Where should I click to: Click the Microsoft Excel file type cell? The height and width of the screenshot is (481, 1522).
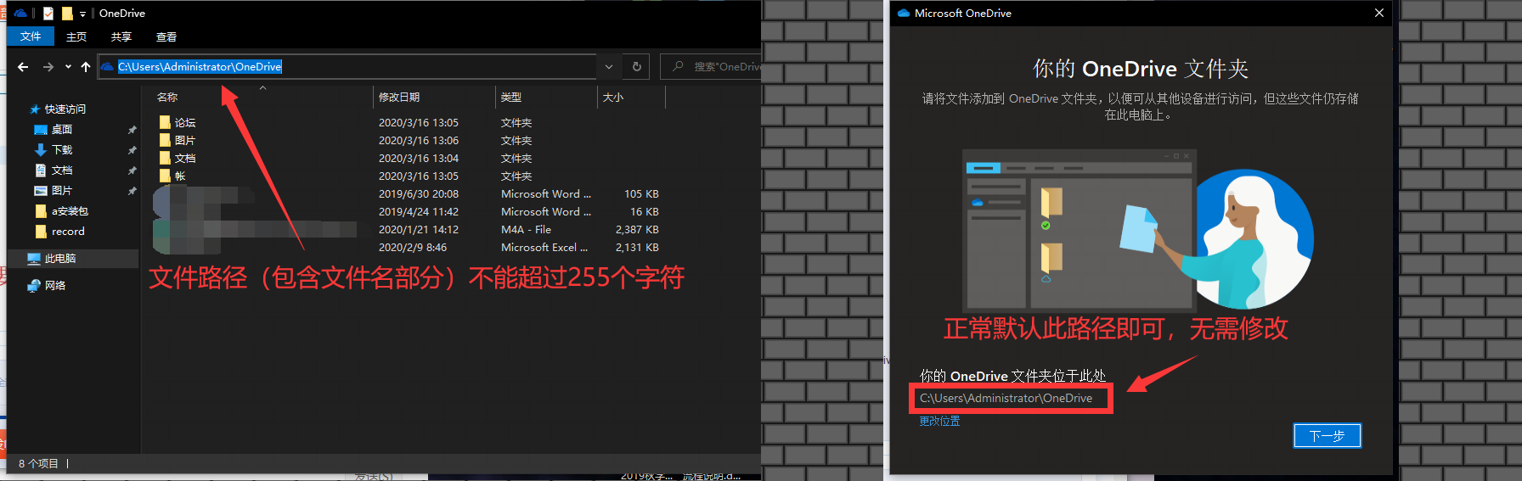pos(544,247)
